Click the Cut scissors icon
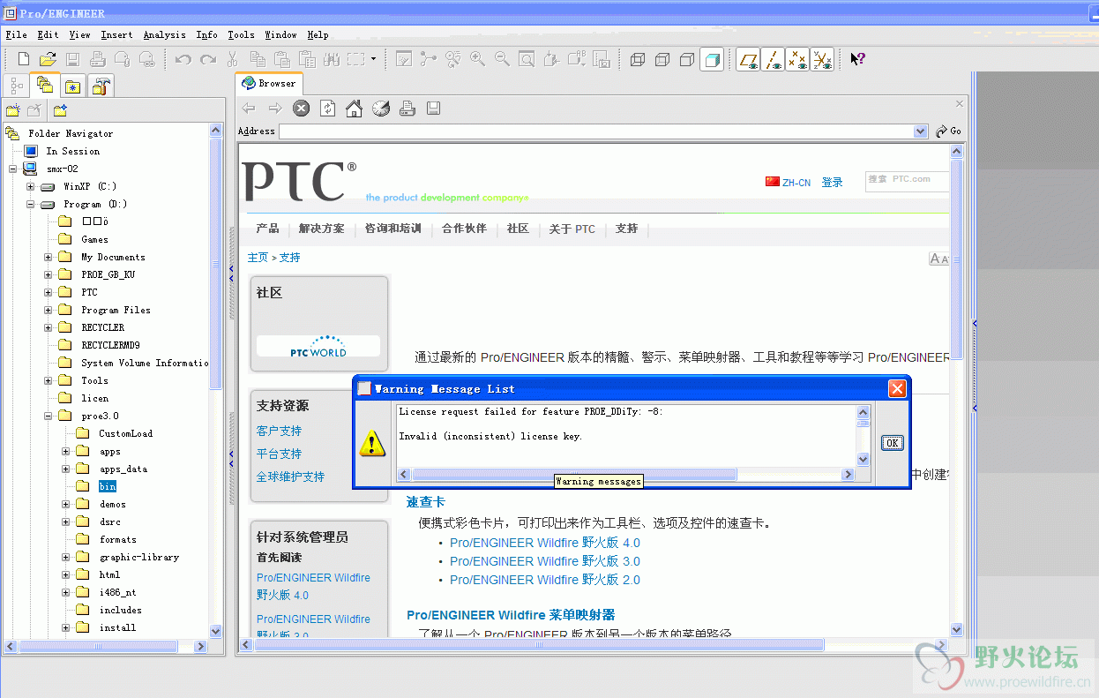Viewport: 1099px width, 698px height. click(233, 59)
